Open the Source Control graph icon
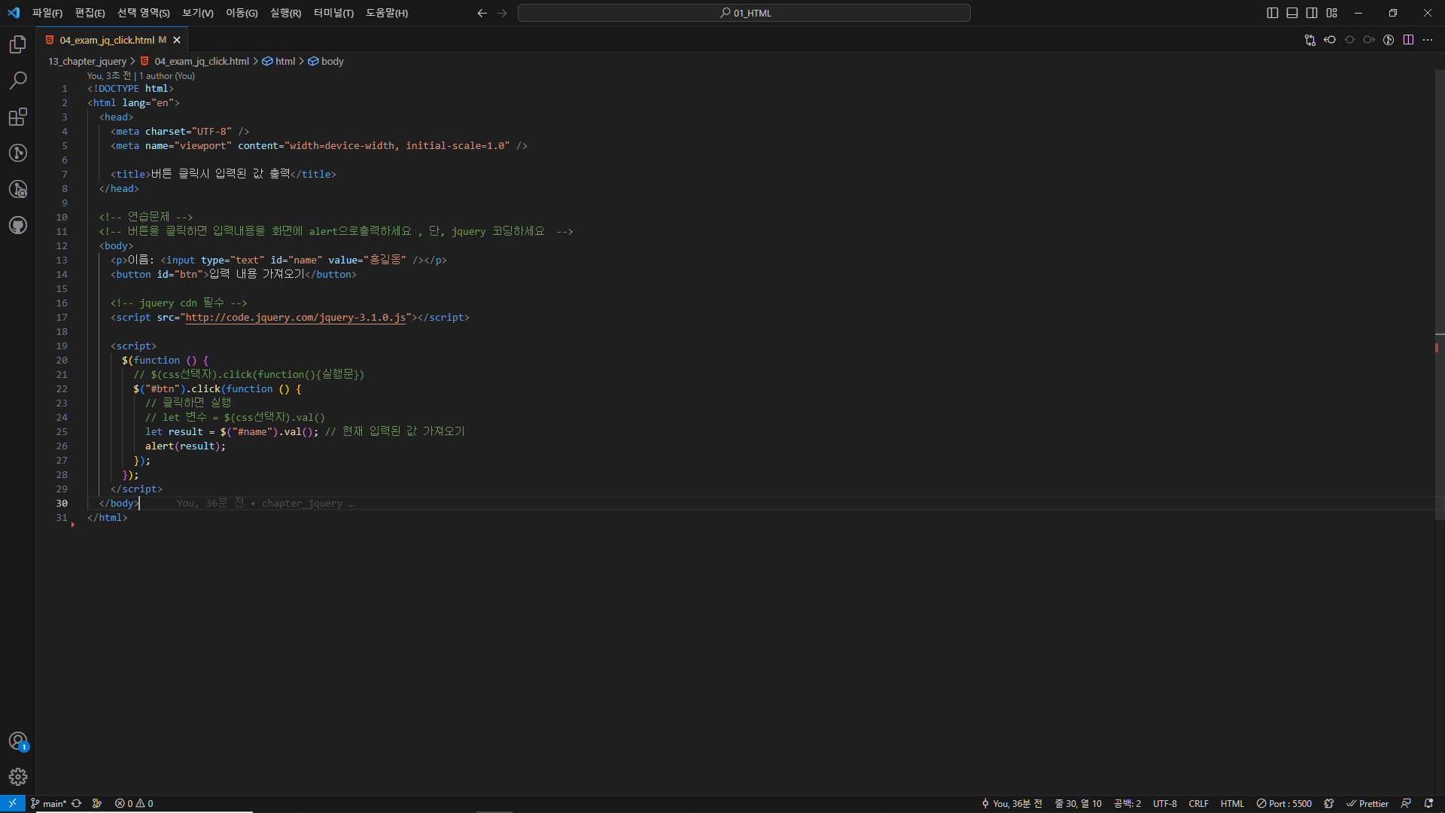The height and width of the screenshot is (813, 1445). click(x=18, y=153)
